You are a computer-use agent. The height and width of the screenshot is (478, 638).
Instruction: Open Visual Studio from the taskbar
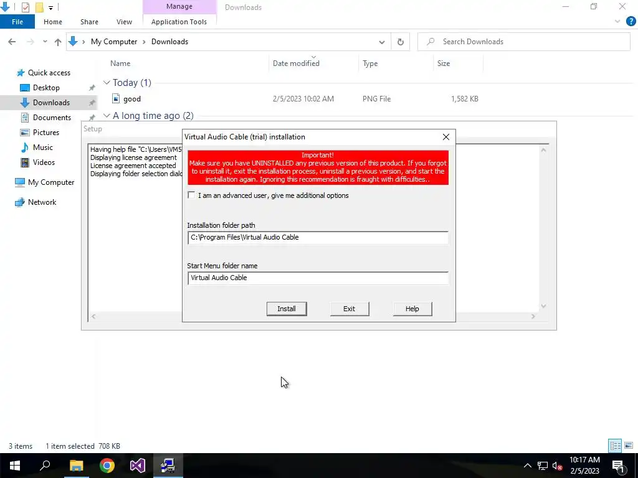[138, 466]
